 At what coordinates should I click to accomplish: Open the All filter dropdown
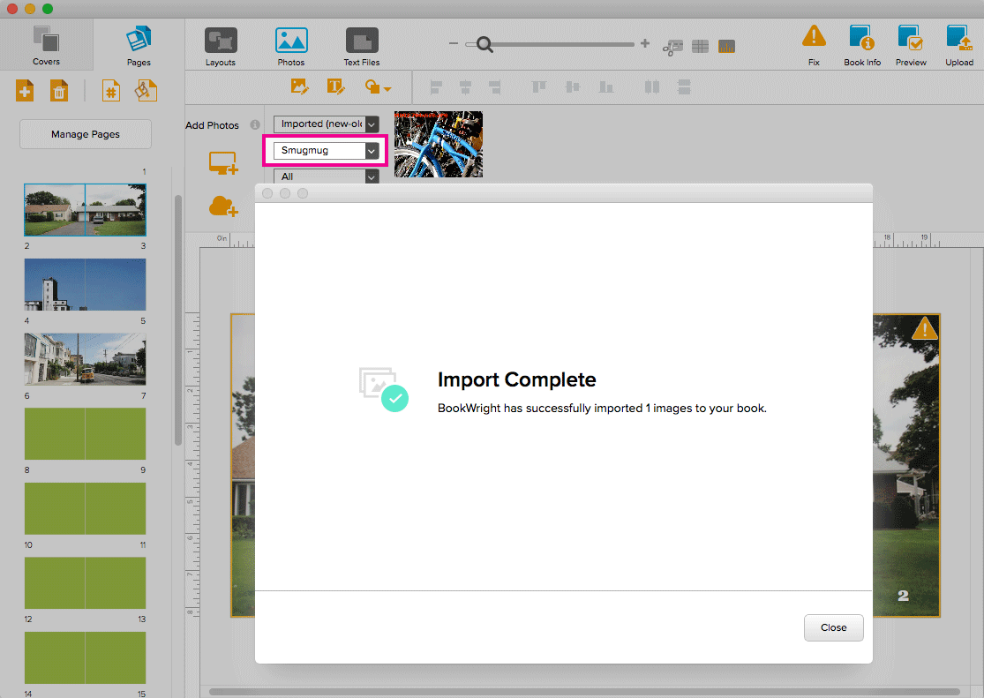tap(327, 176)
